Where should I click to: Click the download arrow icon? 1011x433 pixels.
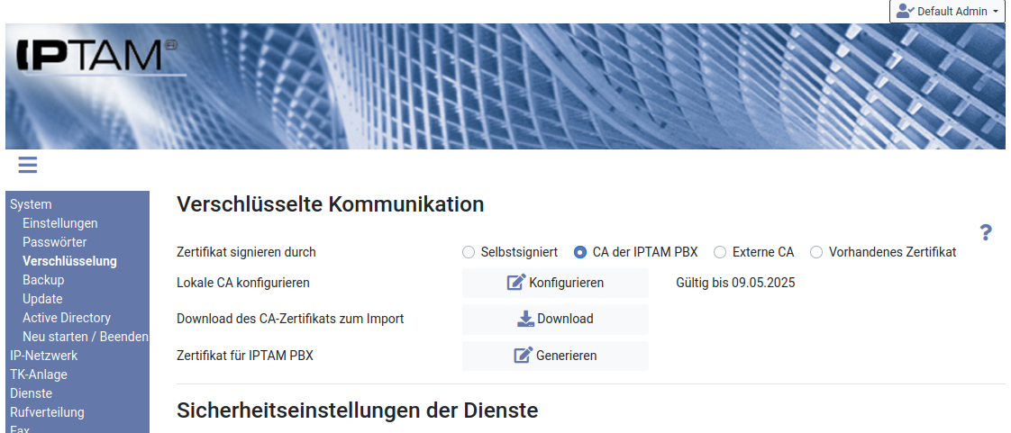(x=525, y=319)
